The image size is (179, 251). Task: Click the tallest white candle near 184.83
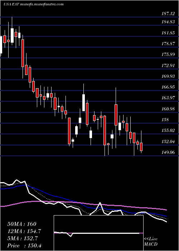coord(12,35)
